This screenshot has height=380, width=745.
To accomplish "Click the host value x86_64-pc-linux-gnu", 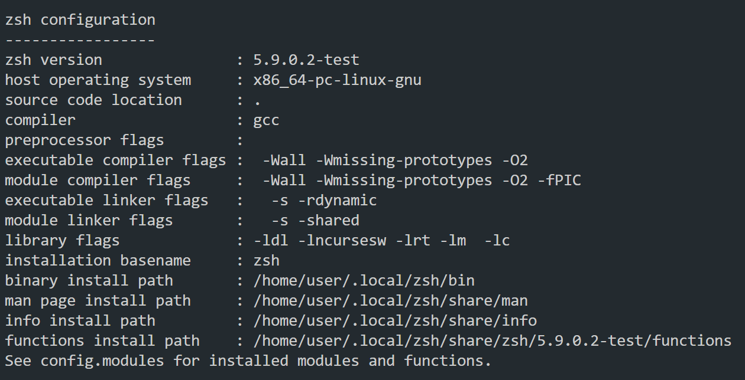I will 337,80.
